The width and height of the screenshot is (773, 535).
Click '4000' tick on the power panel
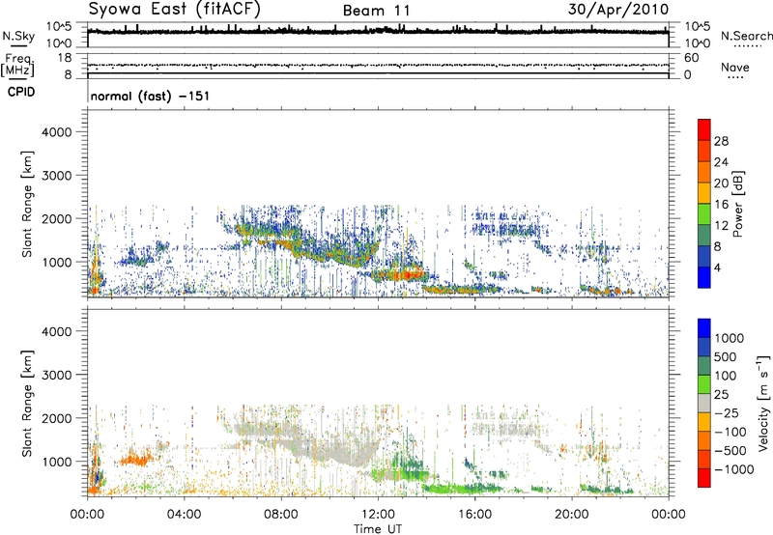click(x=56, y=132)
